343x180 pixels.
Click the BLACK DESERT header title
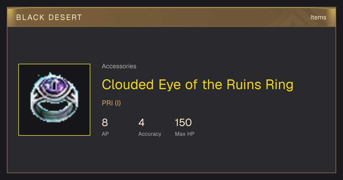(49, 17)
